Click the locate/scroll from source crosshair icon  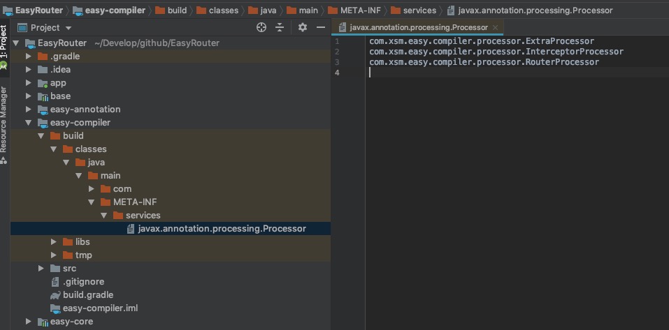(261, 28)
